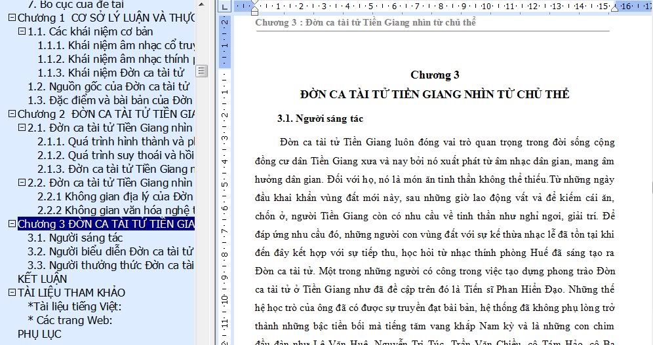Navigate to 1.1.1. Khái niệm âm nhạc cổ truyền
The height and width of the screenshot is (345, 653).
[x=116, y=45]
